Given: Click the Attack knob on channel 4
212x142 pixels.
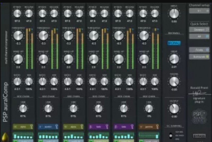Looking at the screenshot, I should (x=93, y=13).
